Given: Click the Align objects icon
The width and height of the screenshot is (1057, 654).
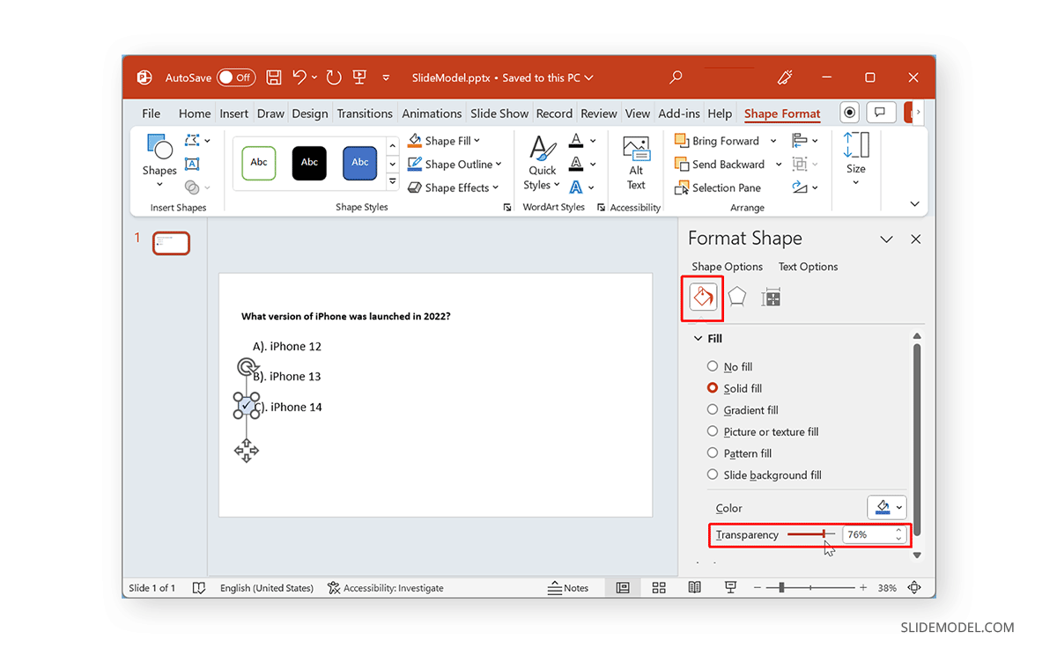Looking at the screenshot, I should click(800, 141).
